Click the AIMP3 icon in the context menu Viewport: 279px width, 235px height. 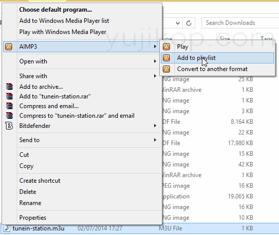point(9,47)
